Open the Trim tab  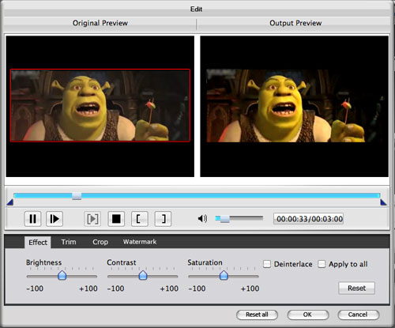pyautogui.click(x=69, y=242)
